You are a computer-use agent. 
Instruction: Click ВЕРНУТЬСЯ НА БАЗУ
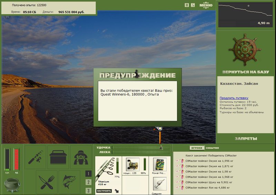(246, 72)
